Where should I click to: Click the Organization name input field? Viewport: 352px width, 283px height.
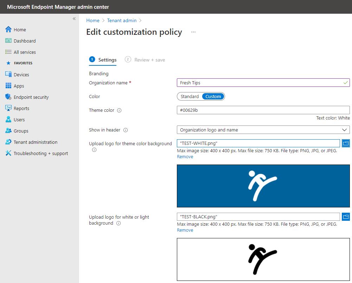pyautogui.click(x=263, y=83)
